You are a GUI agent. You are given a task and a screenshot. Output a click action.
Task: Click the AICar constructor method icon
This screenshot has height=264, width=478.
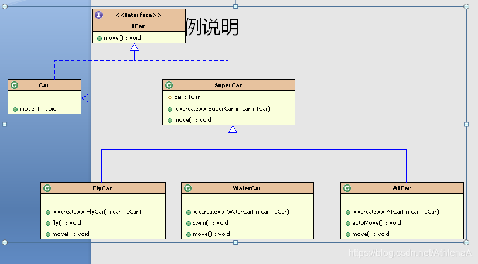click(x=348, y=212)
